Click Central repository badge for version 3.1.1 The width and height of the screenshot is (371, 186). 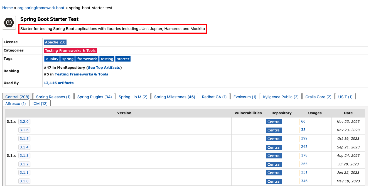tap(274, 173)
